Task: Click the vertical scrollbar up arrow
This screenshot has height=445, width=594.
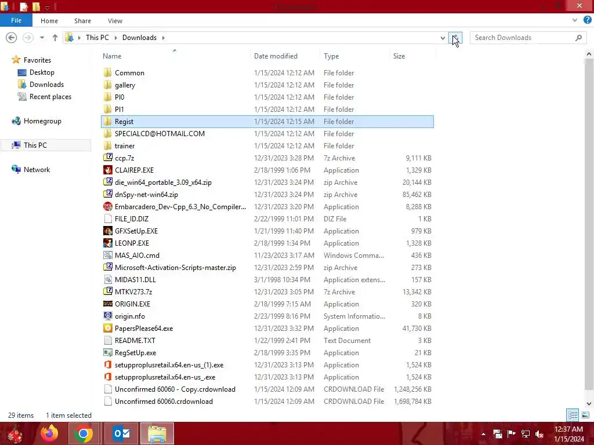Action: tap(589, 54)
